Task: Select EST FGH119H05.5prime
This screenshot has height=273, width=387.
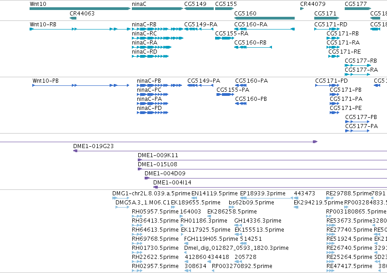Action: click(186, 243)
